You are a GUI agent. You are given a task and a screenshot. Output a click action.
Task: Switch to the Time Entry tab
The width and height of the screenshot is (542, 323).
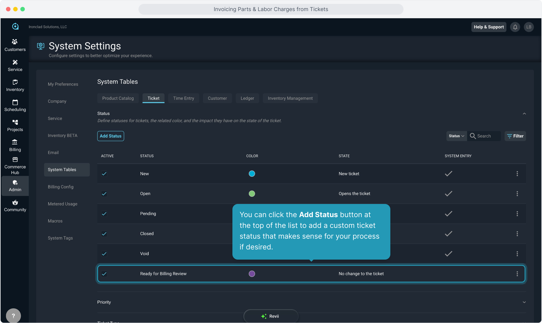tap(183, 98)
